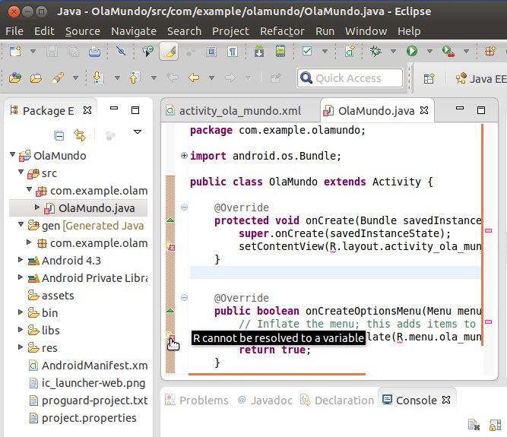Viewport: 507px width, 437px height.
Task: Click the Search flashlight icon
Action: 58,78
